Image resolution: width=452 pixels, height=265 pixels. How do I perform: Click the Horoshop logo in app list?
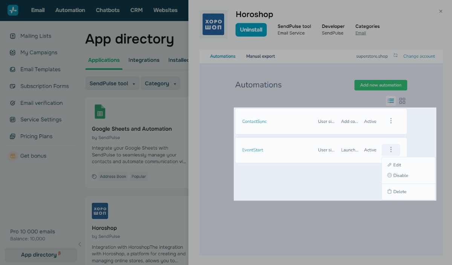point(100,211)
